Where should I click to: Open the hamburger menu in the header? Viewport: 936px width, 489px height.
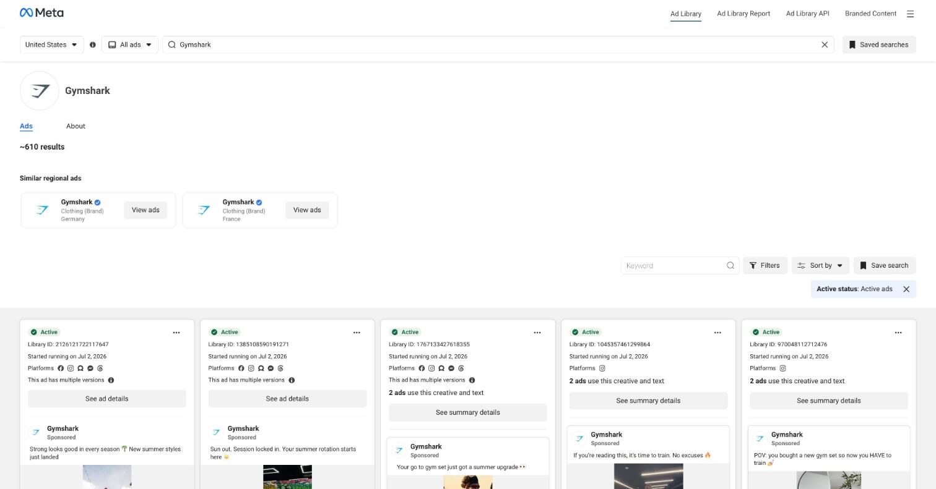click(910, 14)
